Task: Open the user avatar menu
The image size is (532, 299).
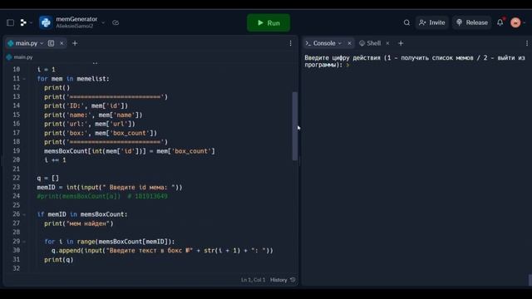Action: click(515, 22)
